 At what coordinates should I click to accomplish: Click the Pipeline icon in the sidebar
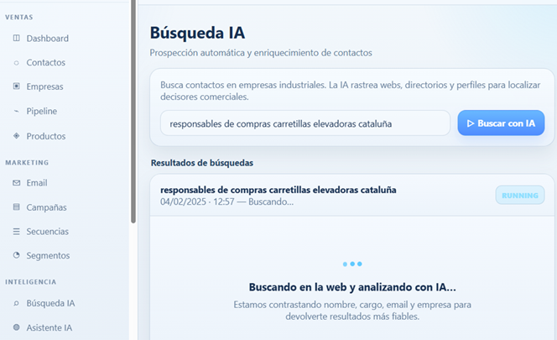(x=17, y=111)
